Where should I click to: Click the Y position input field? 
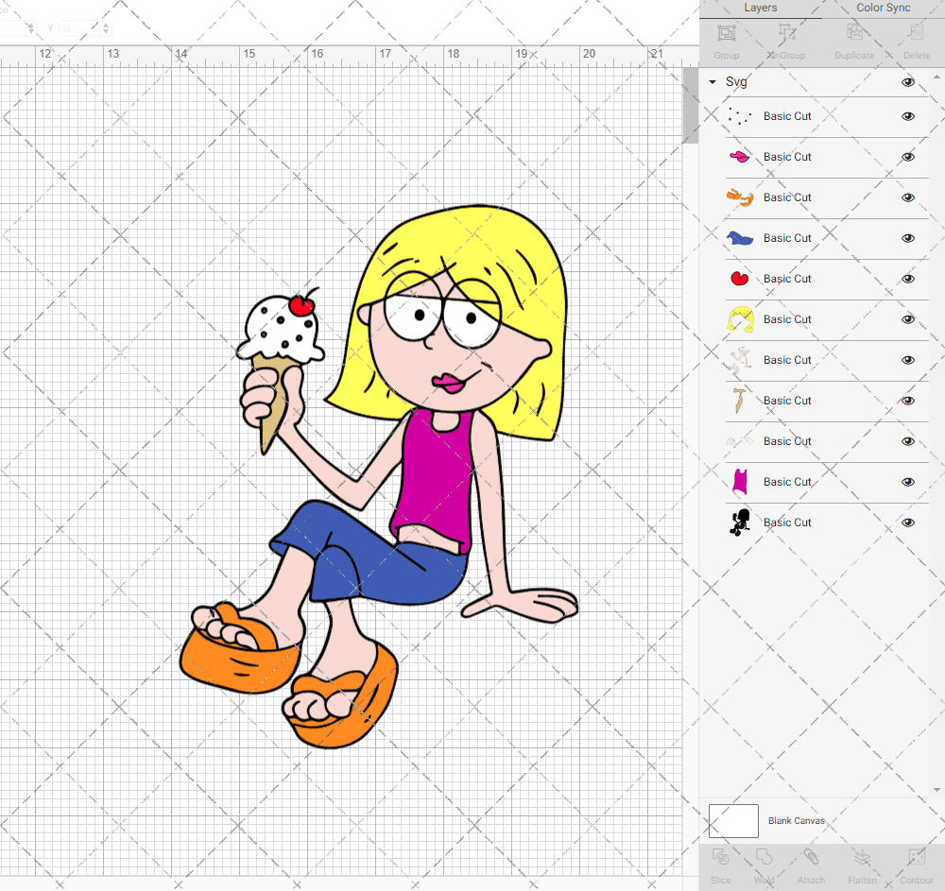click(79, 28)
